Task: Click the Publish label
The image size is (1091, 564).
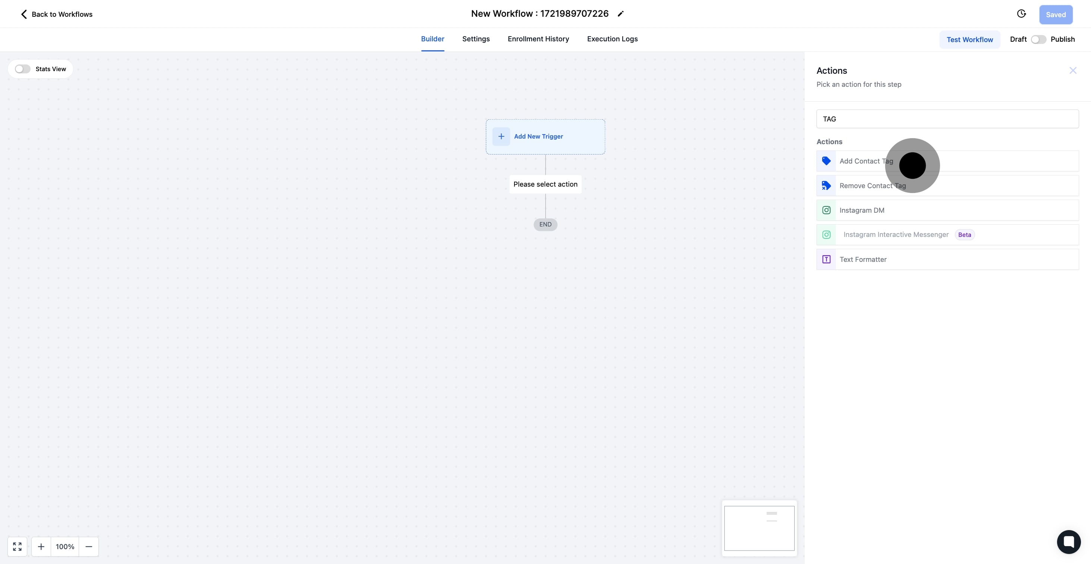Action: click(x=1062, y=39)
